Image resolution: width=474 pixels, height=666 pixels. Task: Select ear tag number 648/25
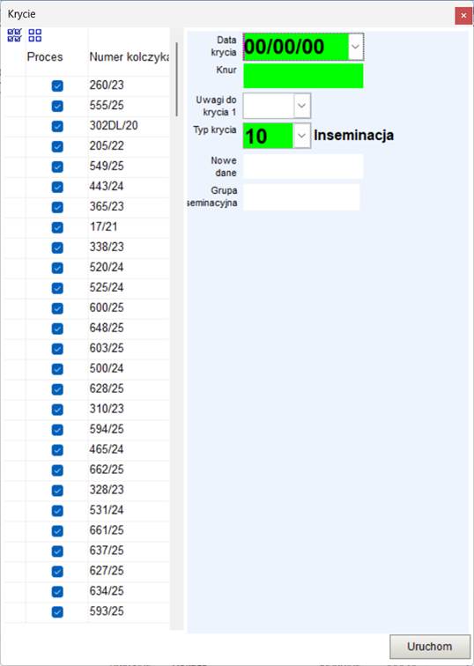point(107,328)
